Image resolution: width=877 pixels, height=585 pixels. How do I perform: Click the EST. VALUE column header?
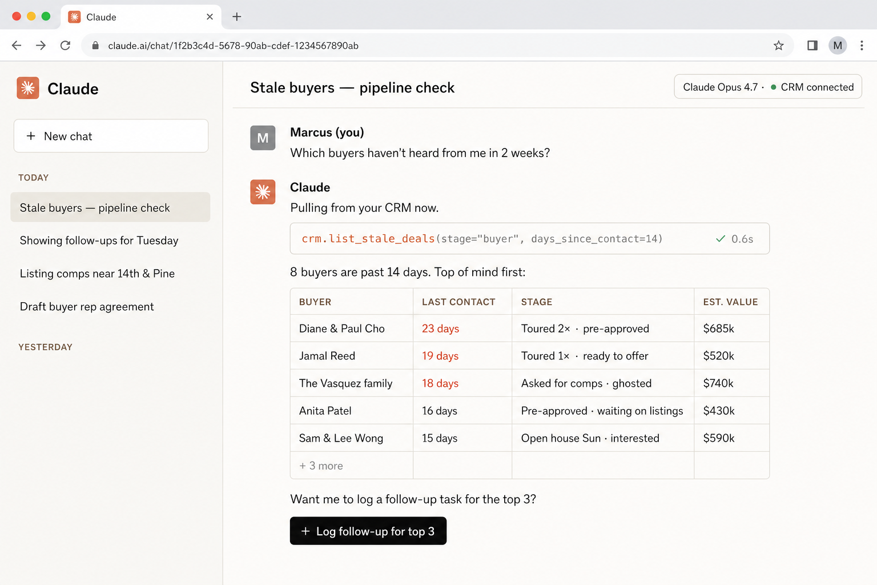pyautogui.click(x=730, y=302)
